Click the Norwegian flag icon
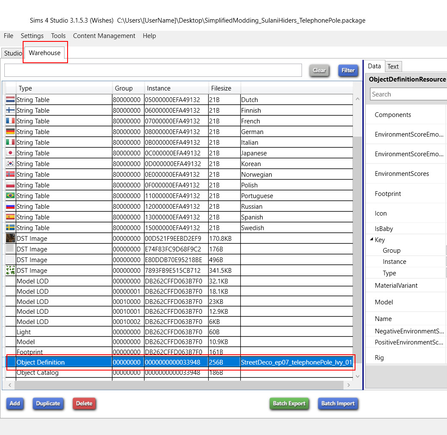The width and height of the screenshot is (447, 435). click(10, 174)
